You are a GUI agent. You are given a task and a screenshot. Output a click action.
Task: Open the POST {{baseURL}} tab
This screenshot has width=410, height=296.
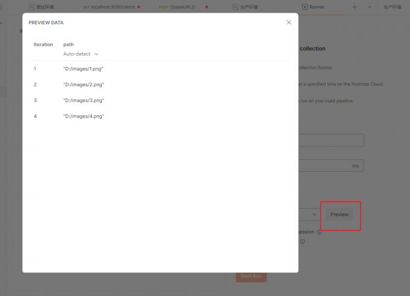click(x=183, y=7)
